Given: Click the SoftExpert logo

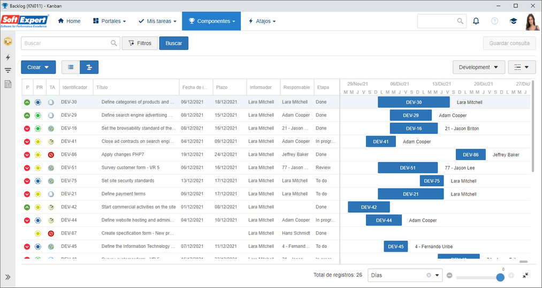Looking at the screenshot, I should [25, 21].
